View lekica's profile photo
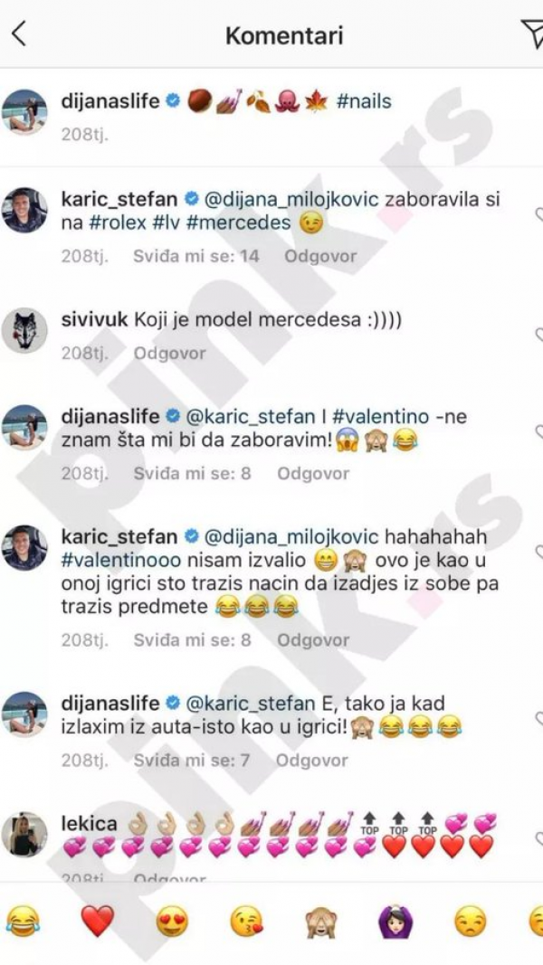 click(24, 834)
